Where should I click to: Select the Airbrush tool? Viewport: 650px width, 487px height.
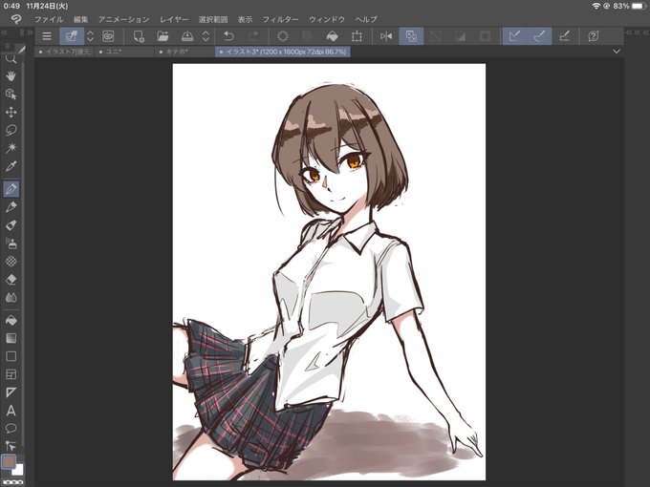pyautogui.click(x=11, y=243)
